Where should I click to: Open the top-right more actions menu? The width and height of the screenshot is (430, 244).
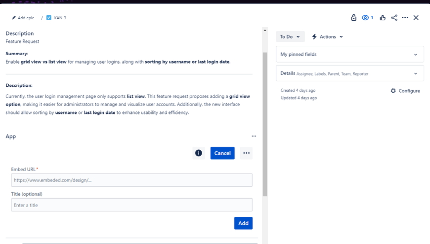point(405,18)
